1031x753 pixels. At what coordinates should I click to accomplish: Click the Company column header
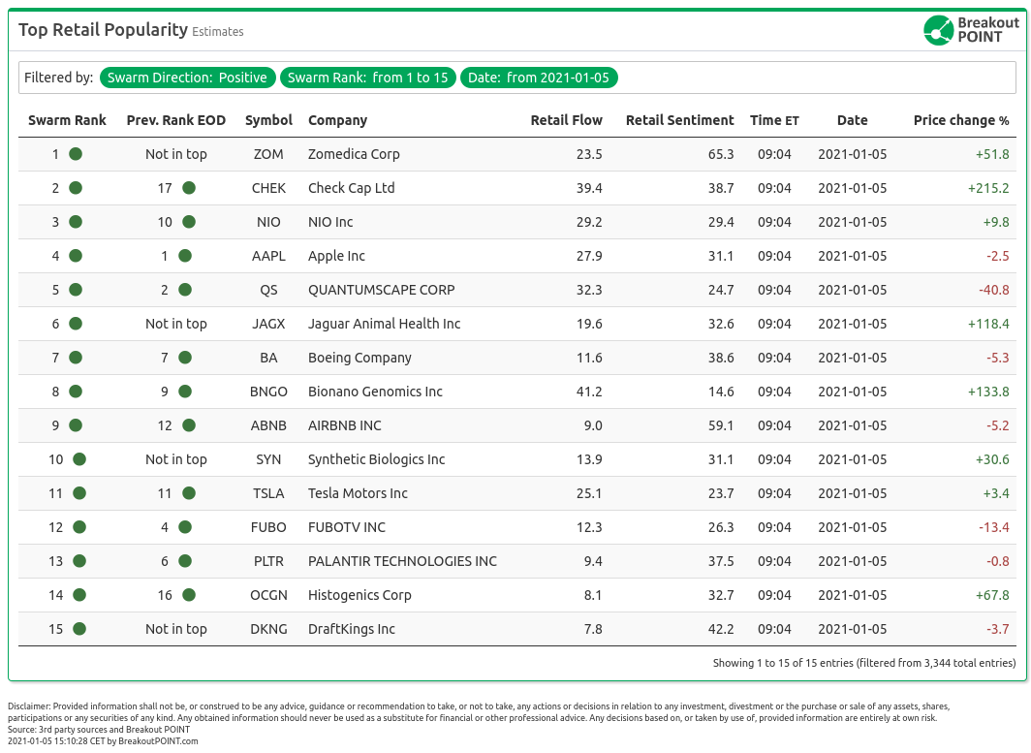(x=337, y=120)
